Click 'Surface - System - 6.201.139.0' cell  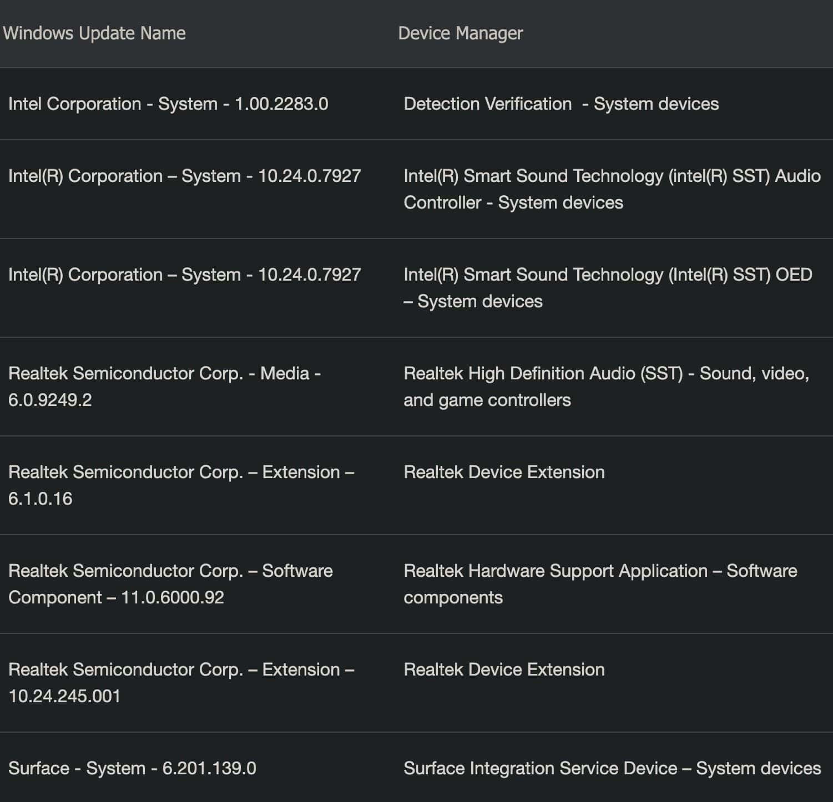tap(132, 768)
